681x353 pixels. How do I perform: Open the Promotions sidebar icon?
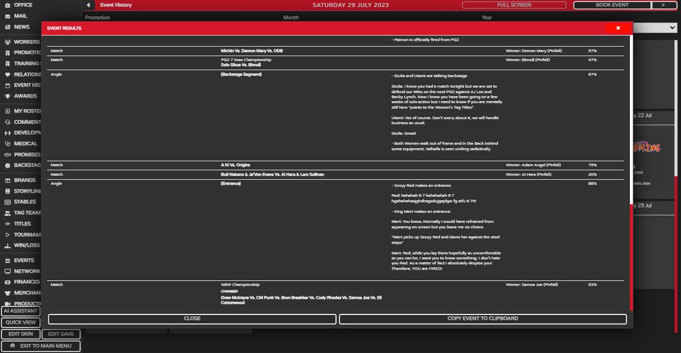click(8, 53)
